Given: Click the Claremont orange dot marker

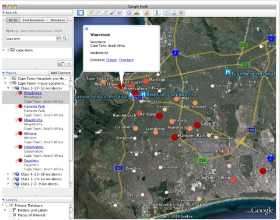Looking at the screenshot, I should 135,128.
